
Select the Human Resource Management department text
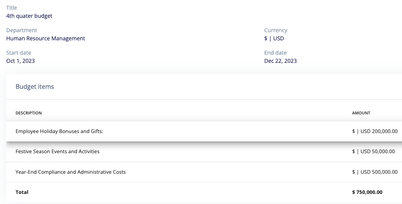coord(46,38)
